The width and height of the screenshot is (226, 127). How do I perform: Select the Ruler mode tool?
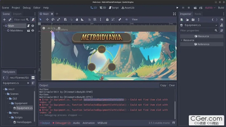click(82, 19)
